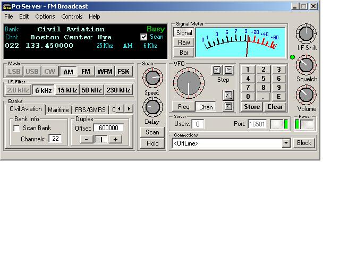Select WFM mode button
The image size is (340, 272).
[105, 72]
